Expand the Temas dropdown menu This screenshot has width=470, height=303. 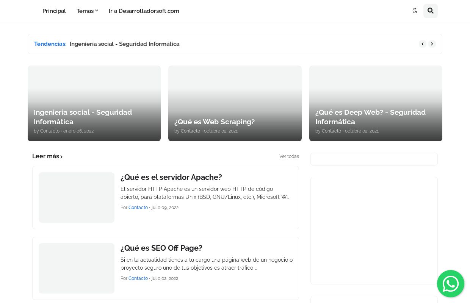tap(87, 11)
